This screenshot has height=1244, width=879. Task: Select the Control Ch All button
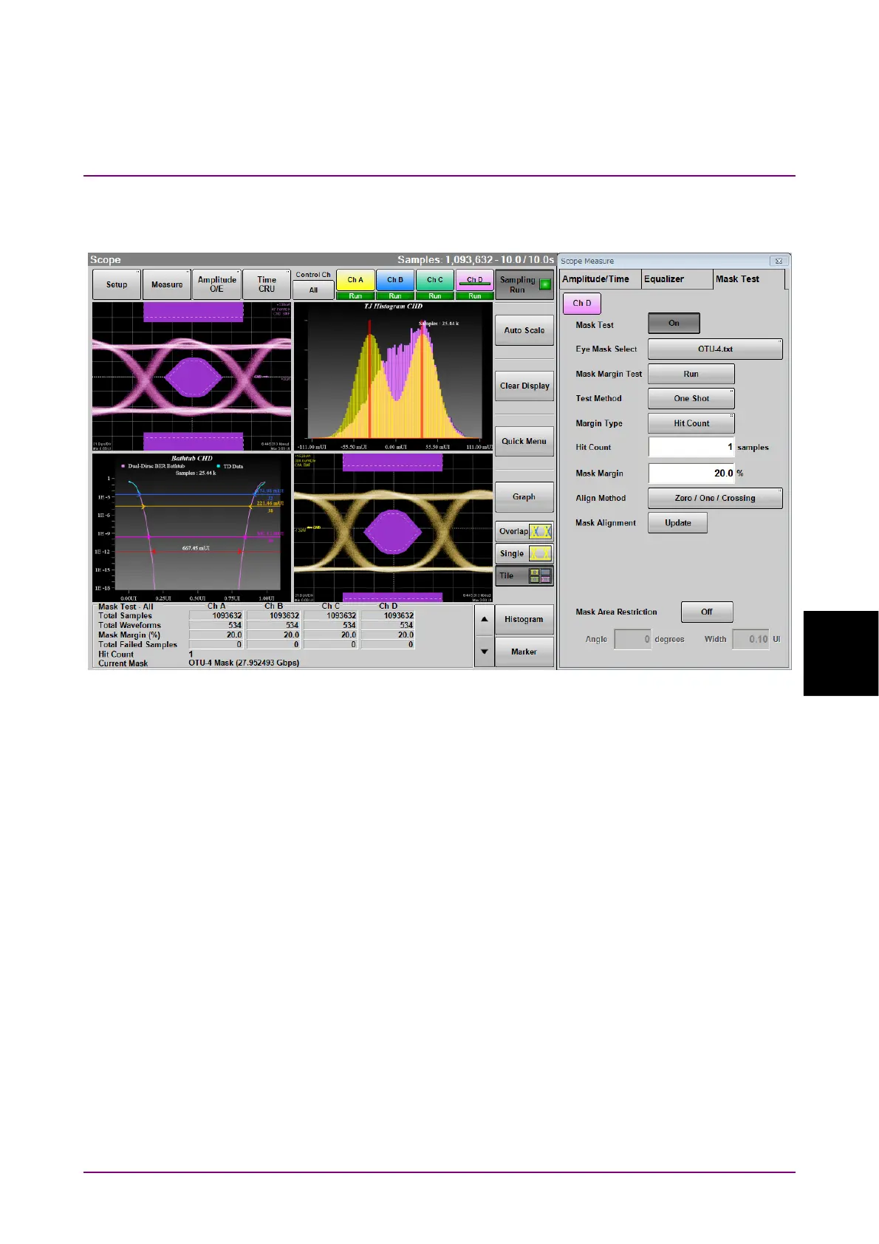(x=313, y=290)
